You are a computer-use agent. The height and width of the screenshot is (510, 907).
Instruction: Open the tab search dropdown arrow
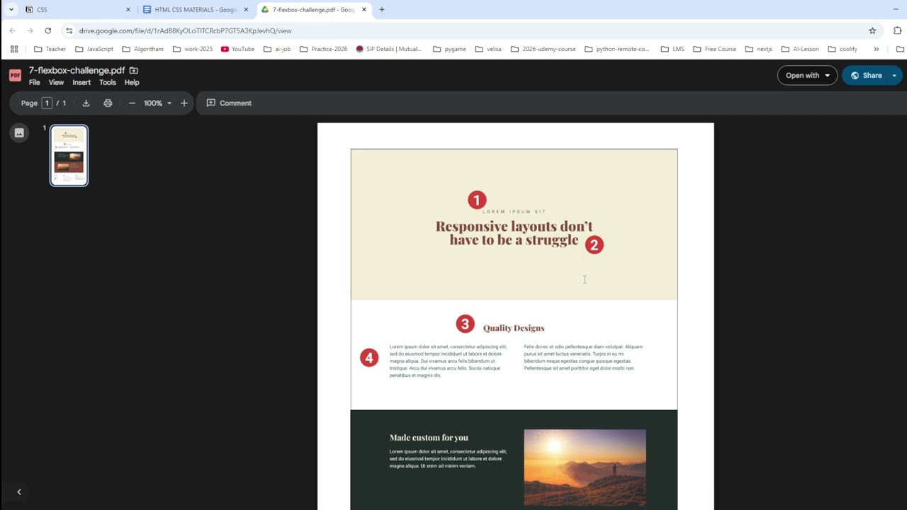pos(11,9)
